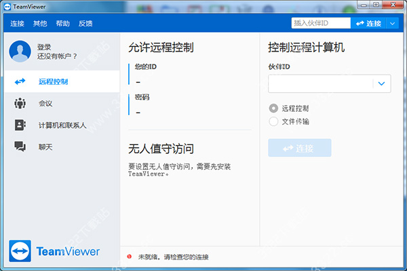This screenshot has width=407, height=271.
Task: Click the 插入伙伴ID input field in the header
Action: (x=321, y=23)
